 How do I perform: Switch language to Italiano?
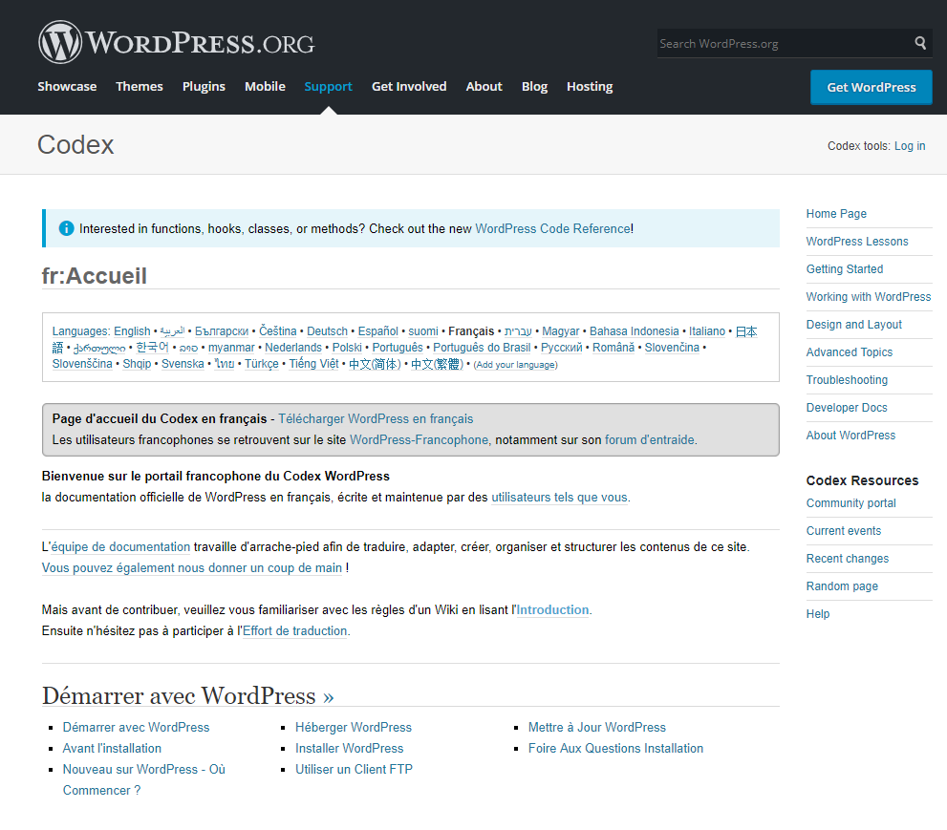(x=707, y=330)
